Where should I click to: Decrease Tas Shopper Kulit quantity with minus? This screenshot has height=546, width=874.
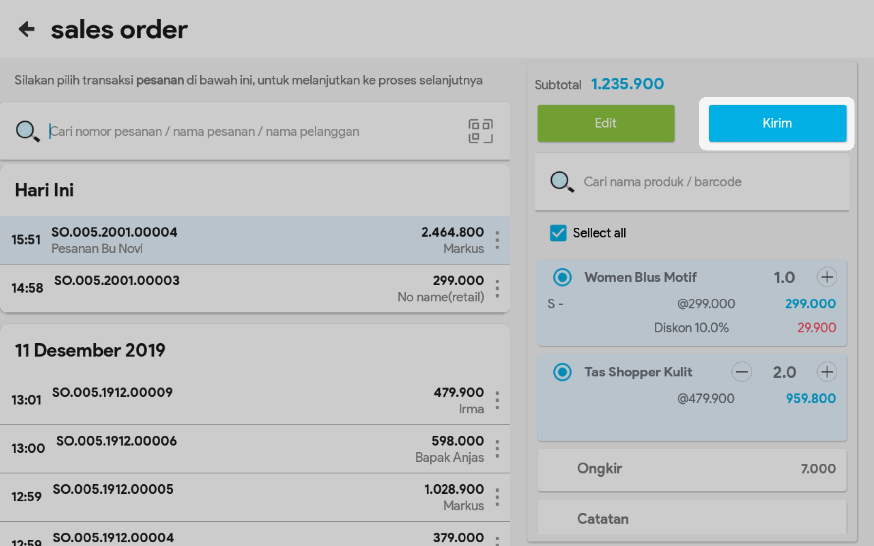click(x=741, y=372)
